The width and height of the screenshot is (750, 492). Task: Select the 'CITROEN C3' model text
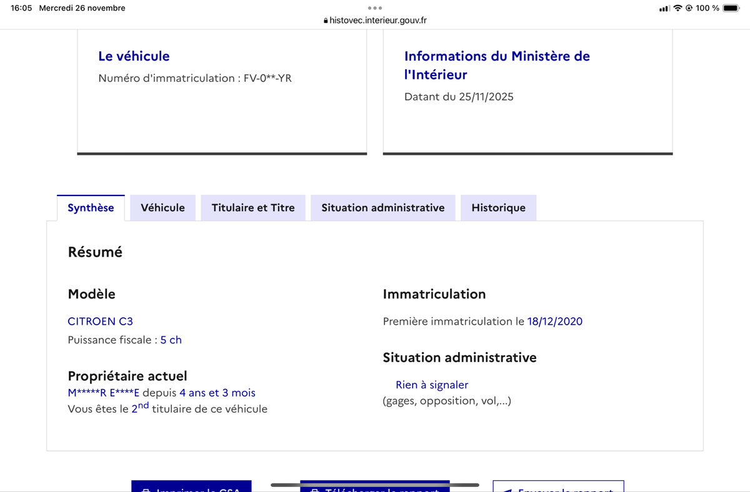(x=100, y=322)
